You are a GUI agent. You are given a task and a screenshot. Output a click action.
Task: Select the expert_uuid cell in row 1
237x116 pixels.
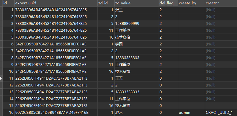56,10
